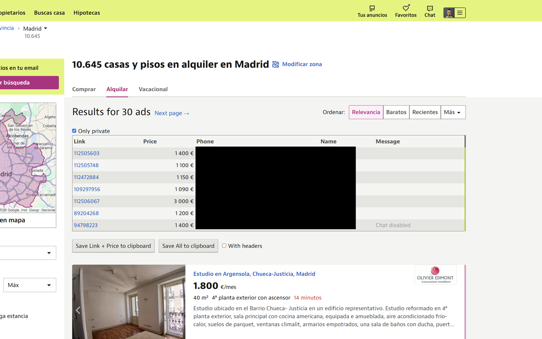Open ad link 89204268
Viewport: 542px width, 339px height.
tap(86, 213)
